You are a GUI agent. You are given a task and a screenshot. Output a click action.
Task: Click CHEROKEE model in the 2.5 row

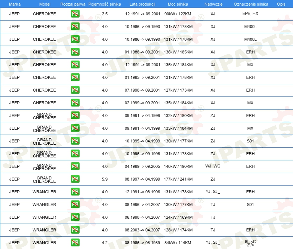[x=44, y=14]
